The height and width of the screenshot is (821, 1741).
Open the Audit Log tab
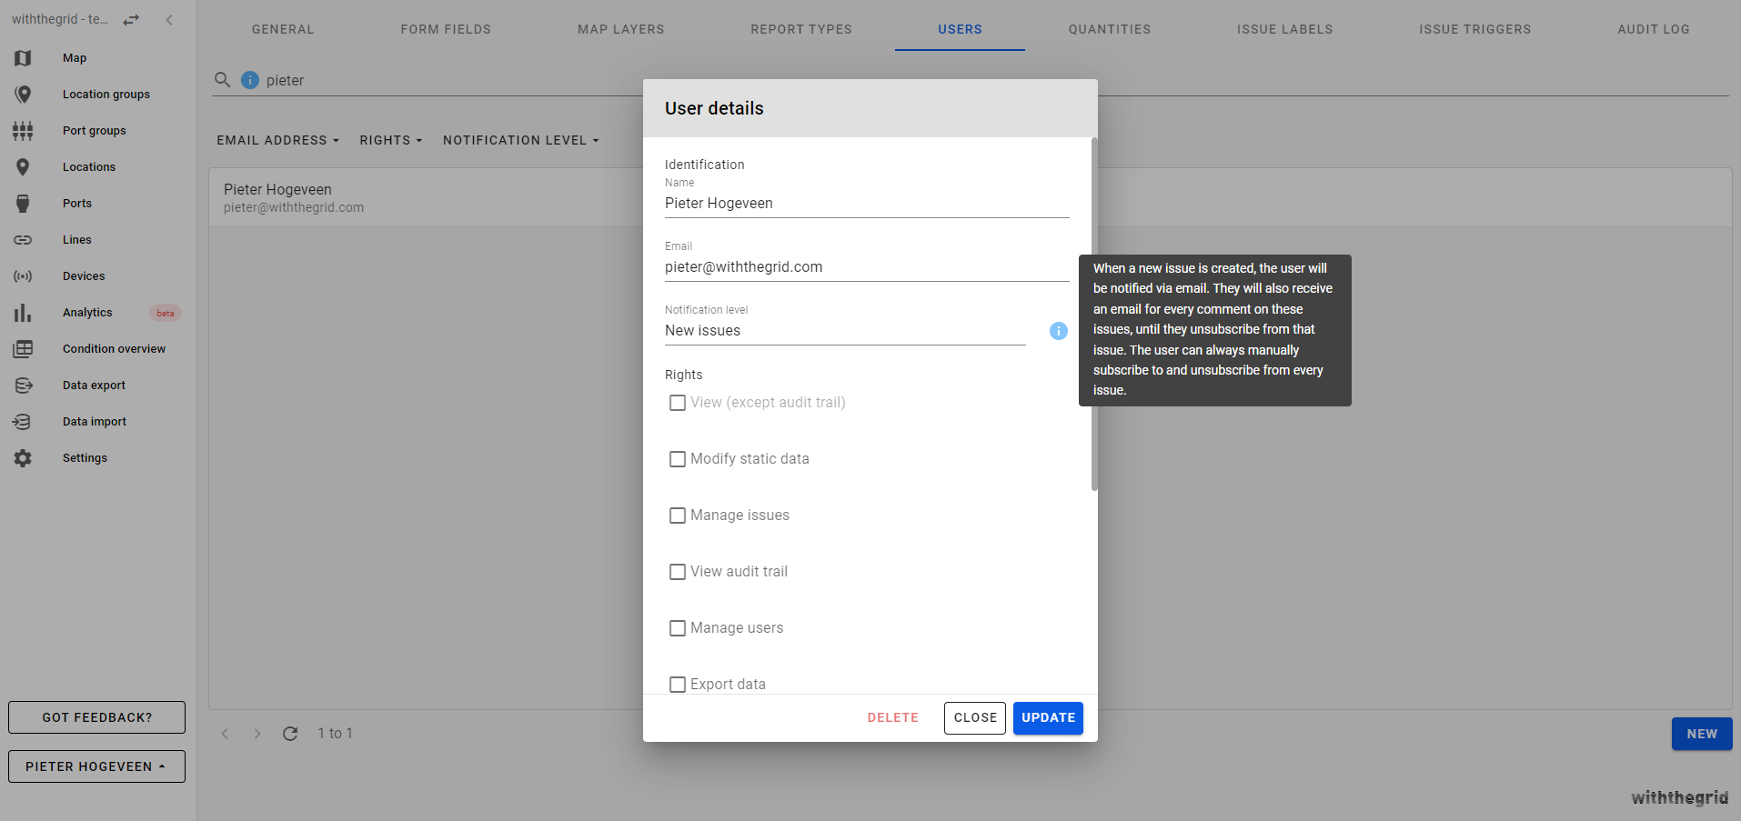click(x=1653, y=29)
